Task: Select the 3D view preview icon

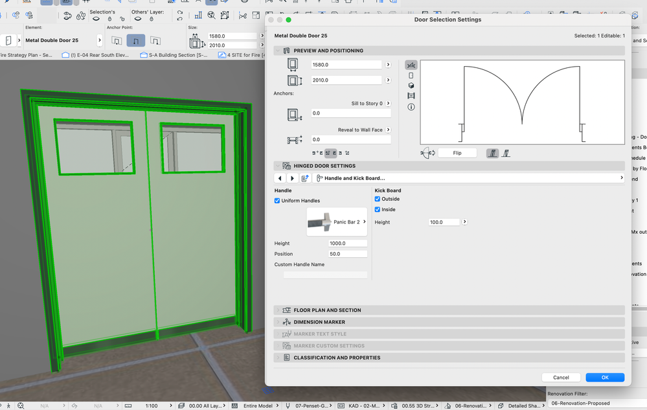Action: click(x=411, y=85)
